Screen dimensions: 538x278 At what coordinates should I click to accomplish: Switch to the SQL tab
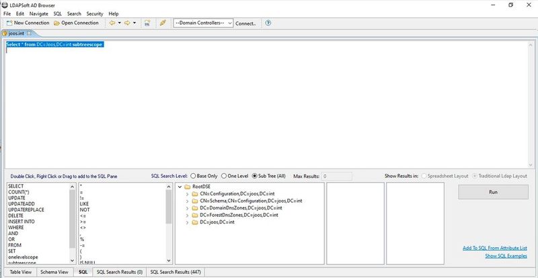click(x=83, y=272)
